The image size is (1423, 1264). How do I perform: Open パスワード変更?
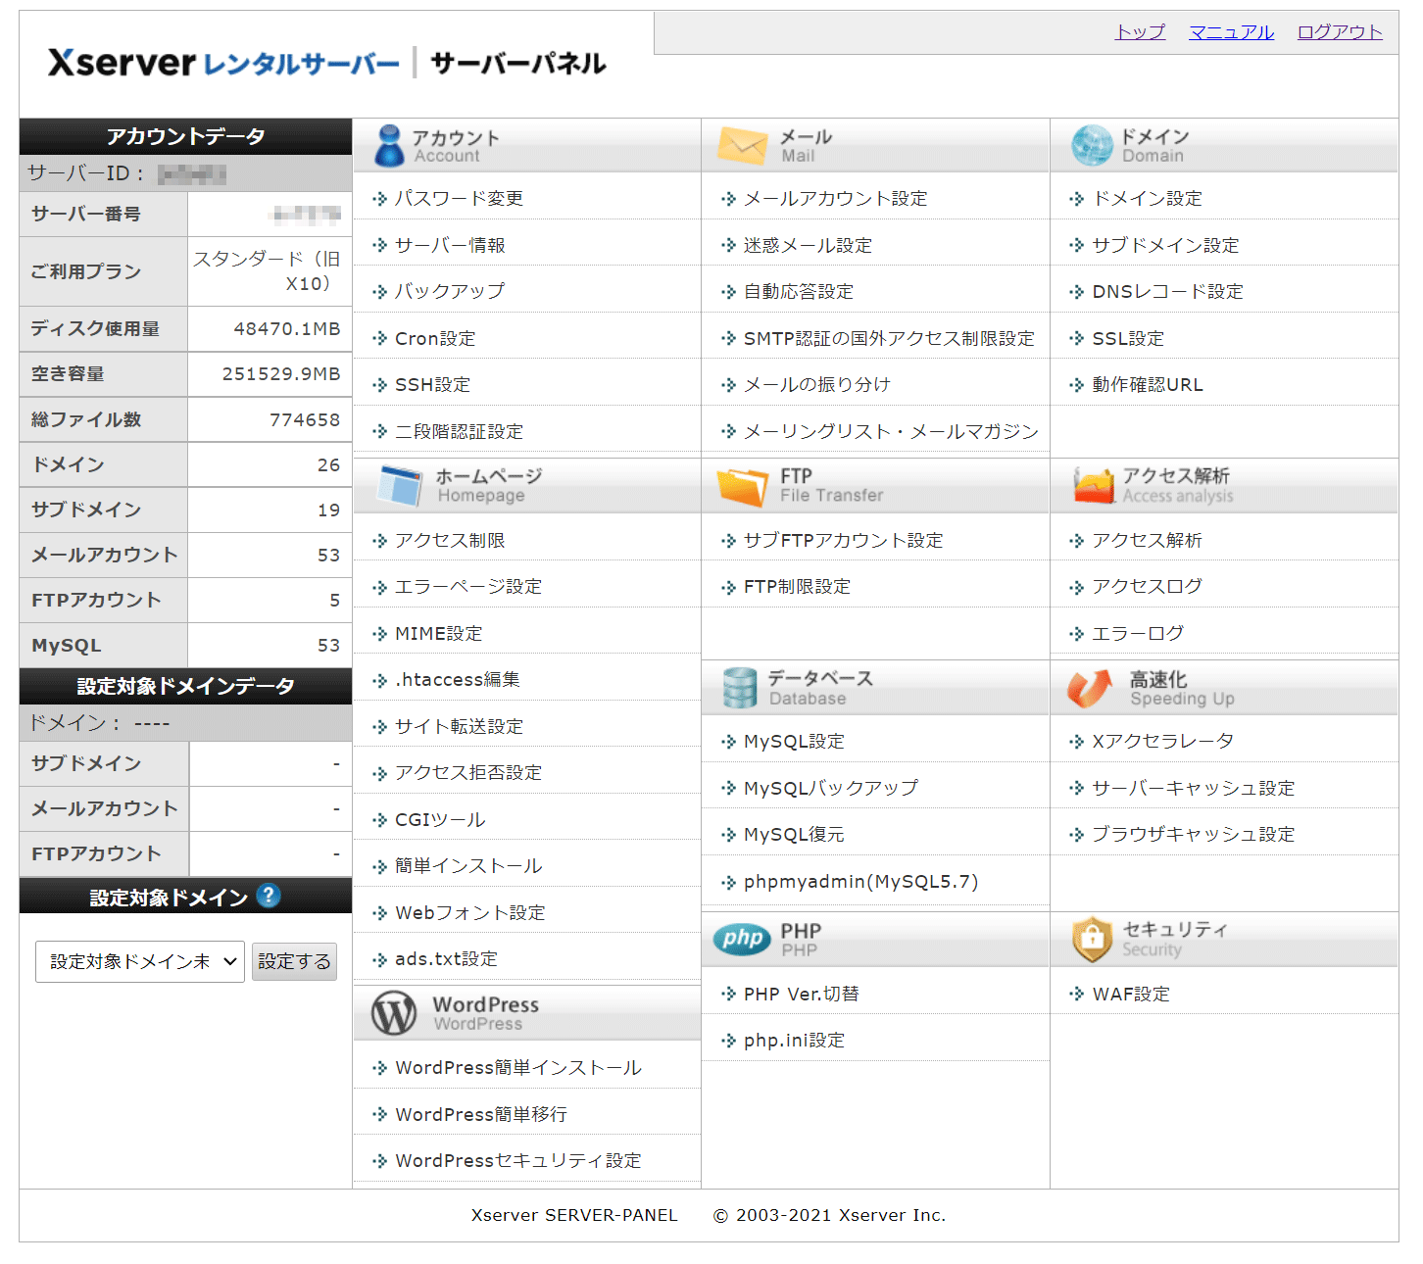coord(459,198)
